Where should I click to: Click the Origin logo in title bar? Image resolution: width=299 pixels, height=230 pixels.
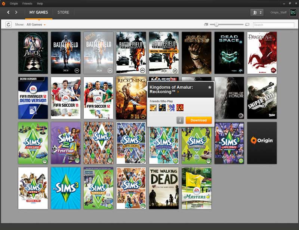(3, 3)
